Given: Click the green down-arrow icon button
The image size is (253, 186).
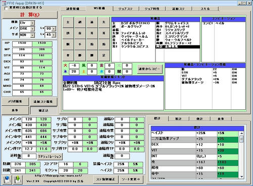Looking at the screenshot, I should (18, 179).
